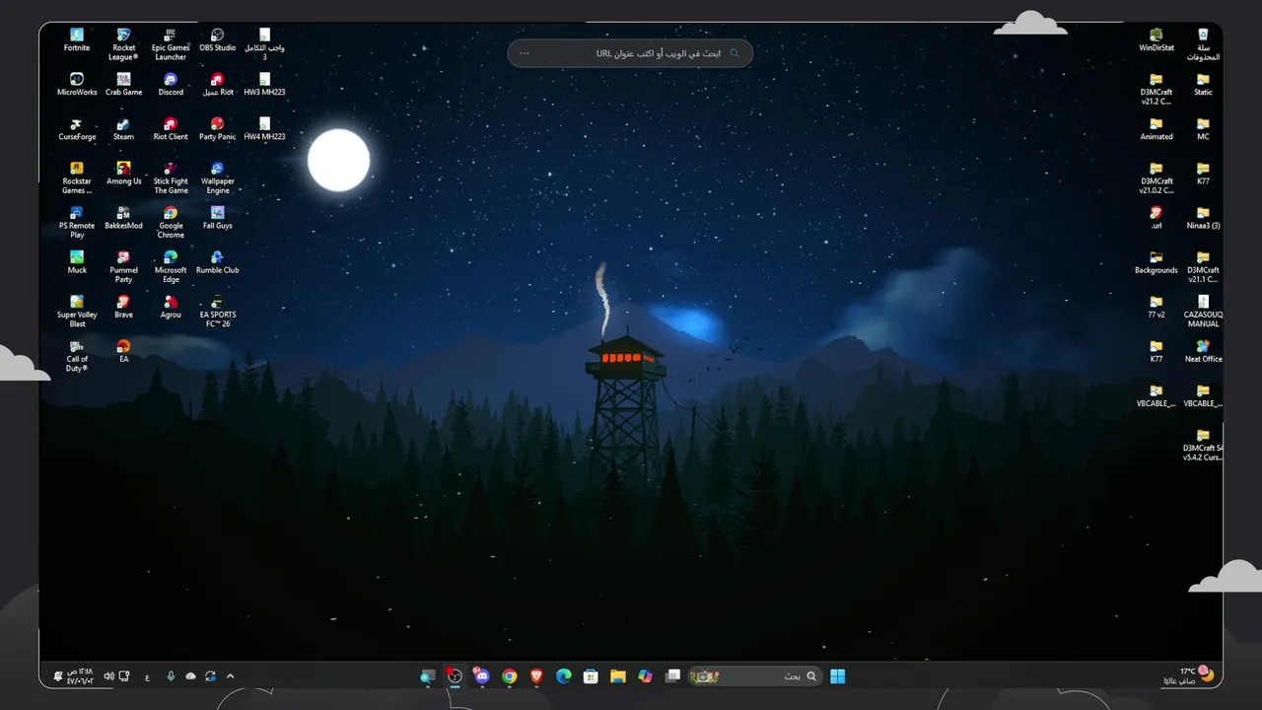Open the taskbar clock and date

coord(79,676)
